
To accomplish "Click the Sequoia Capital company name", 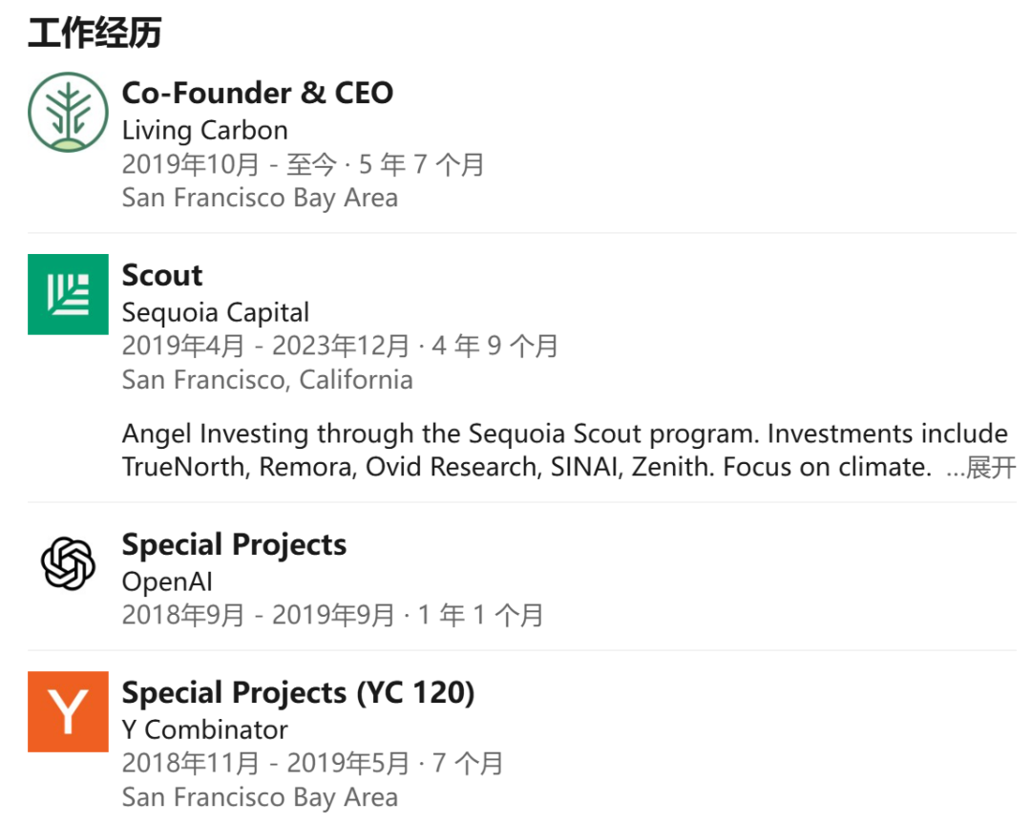I will tap(216, 312).
